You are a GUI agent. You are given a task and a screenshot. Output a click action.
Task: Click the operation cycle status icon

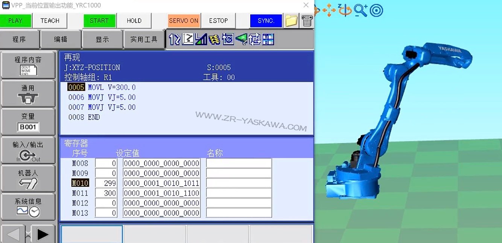[x=228, y=39]
